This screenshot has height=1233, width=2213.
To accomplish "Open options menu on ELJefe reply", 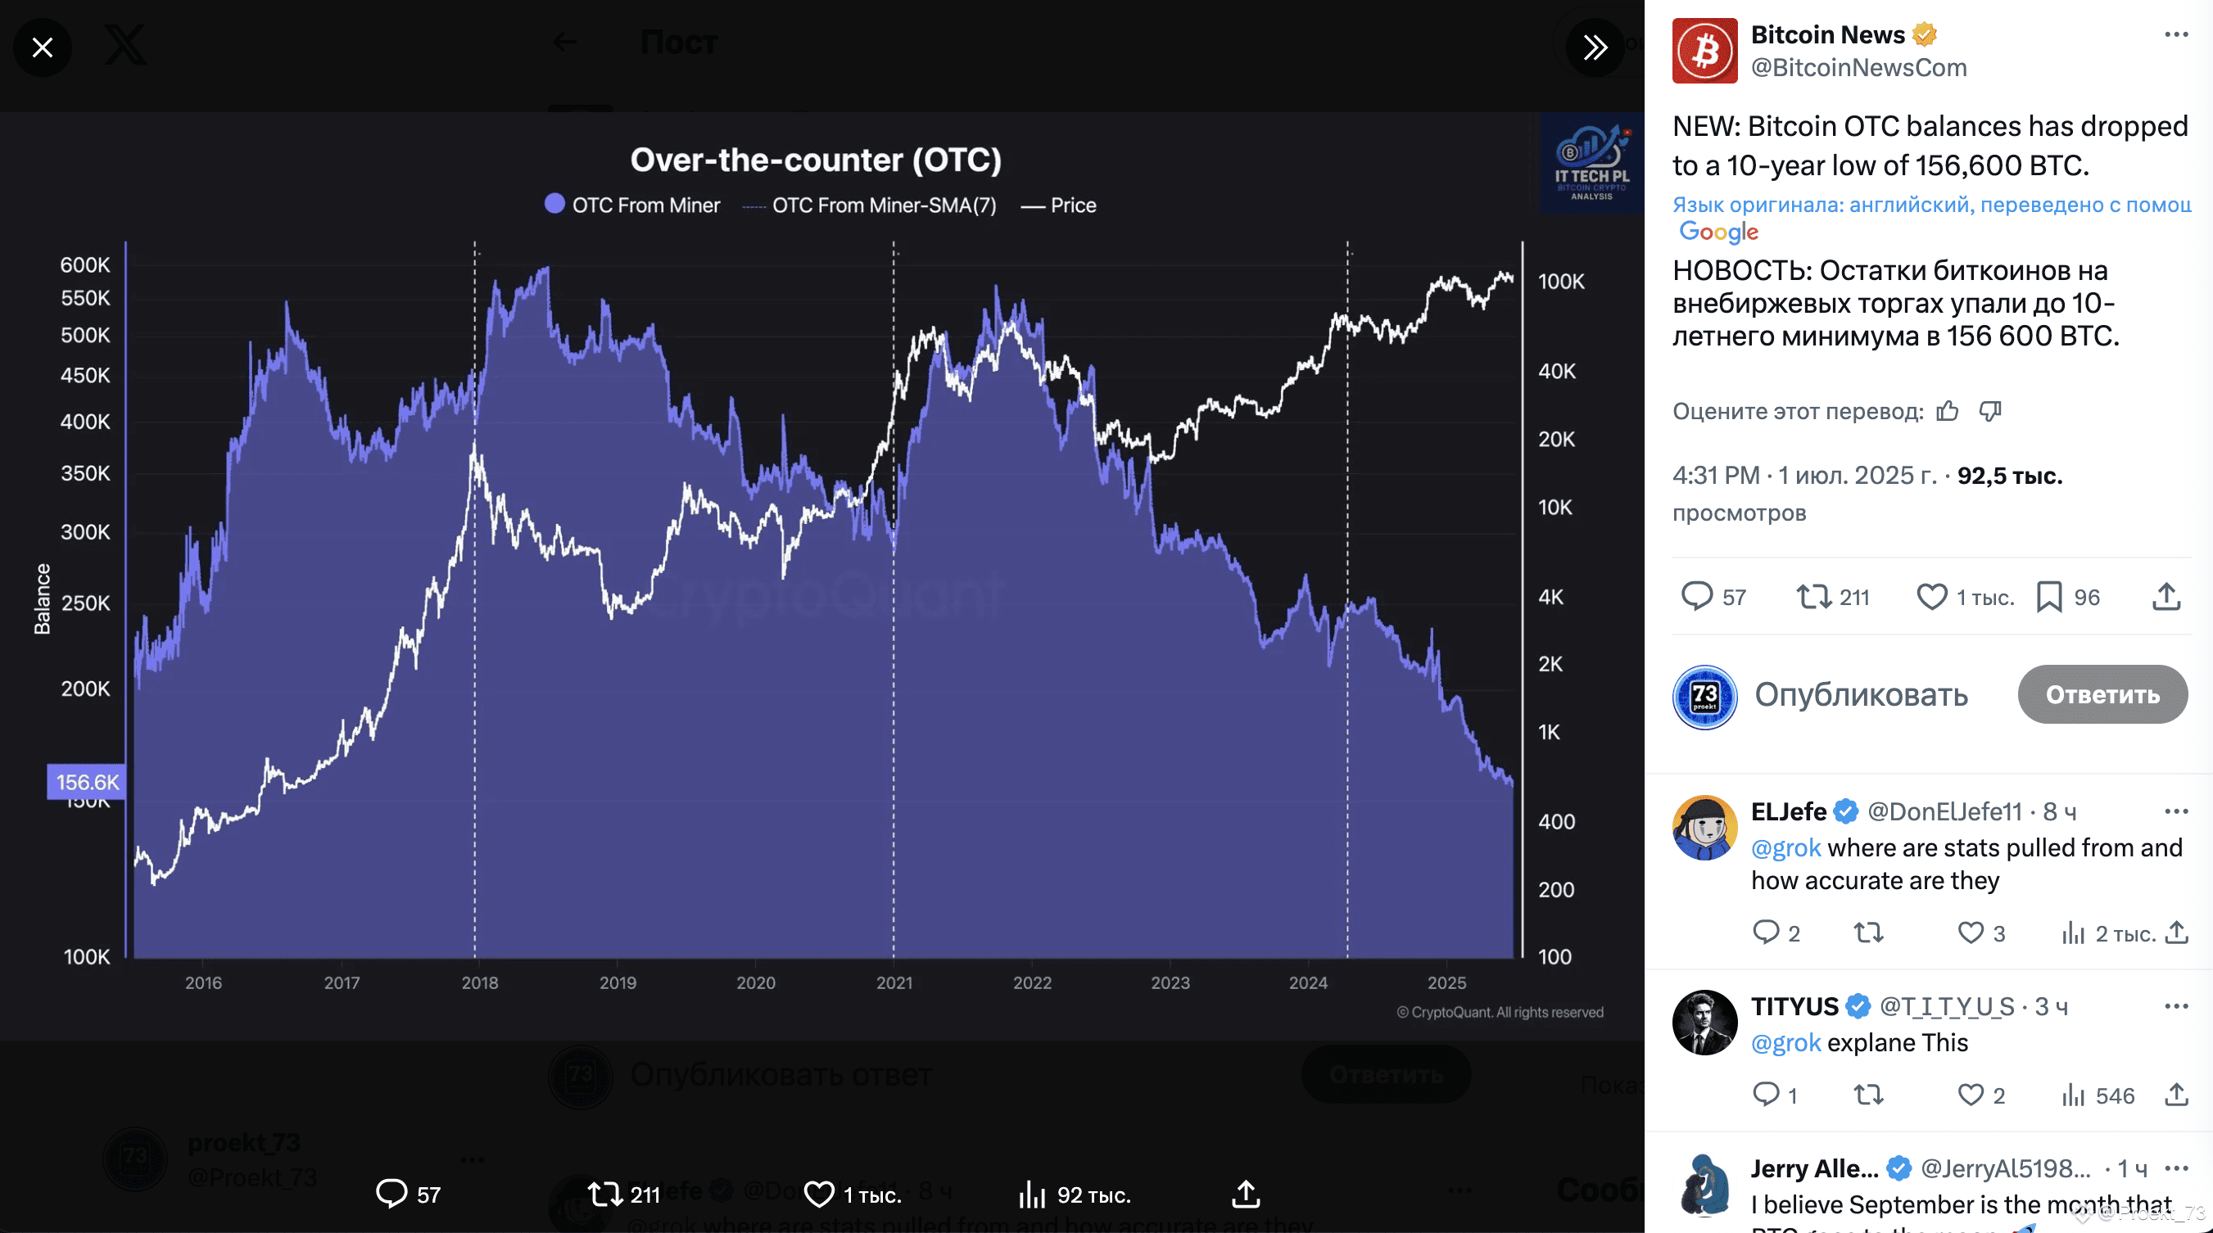I will [2175, 811].
